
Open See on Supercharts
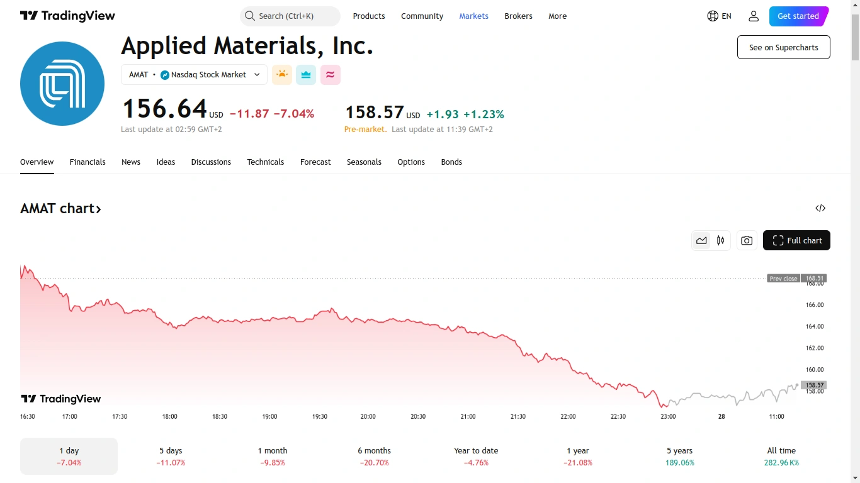click(x=783, y=47)
